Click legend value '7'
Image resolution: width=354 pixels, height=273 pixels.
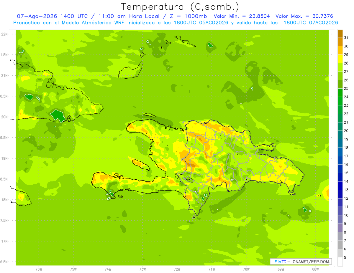point(345,241)
